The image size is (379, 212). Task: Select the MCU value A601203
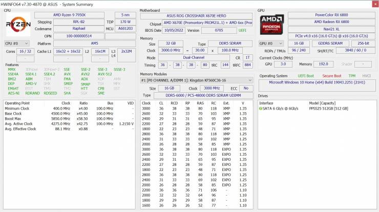coord(125,29)
